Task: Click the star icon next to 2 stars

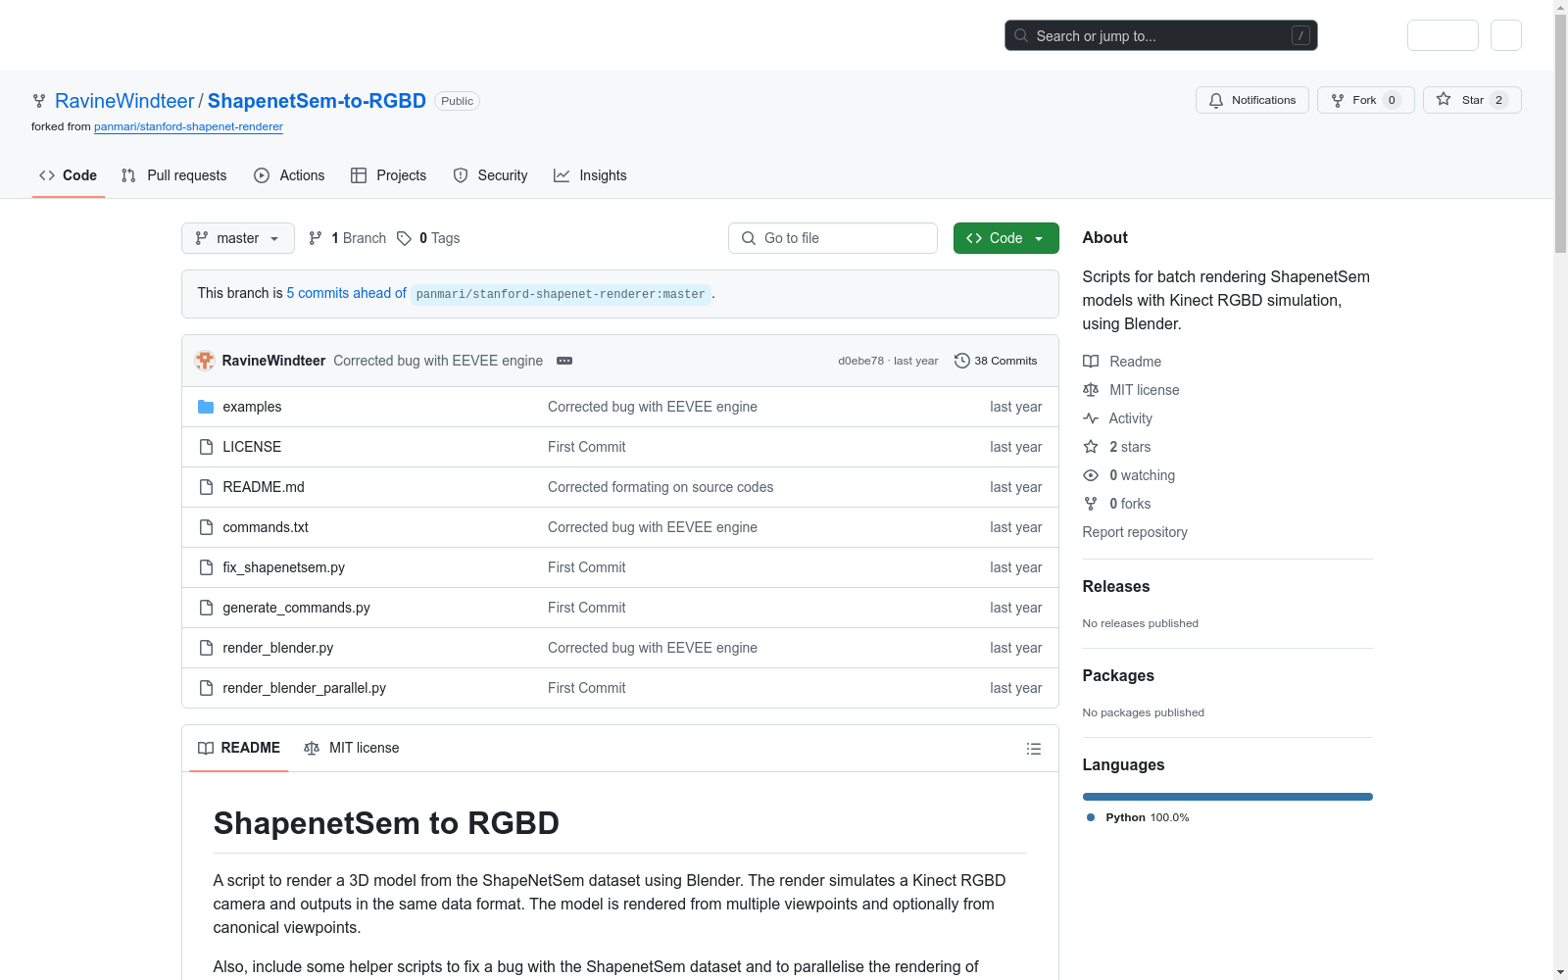Action: tap(1091, 447)
